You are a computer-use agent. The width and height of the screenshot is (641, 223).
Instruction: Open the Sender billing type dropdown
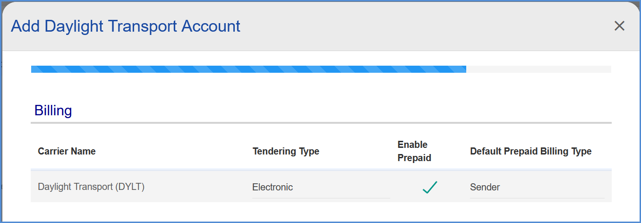(x=537, y=188)
